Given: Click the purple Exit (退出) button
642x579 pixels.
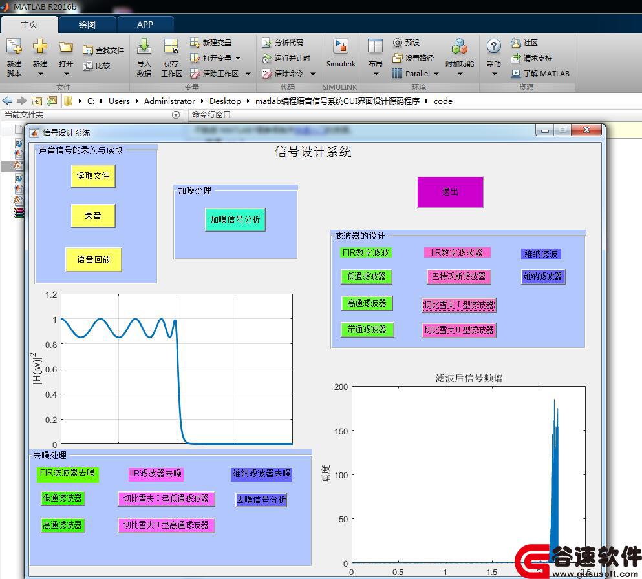Looking at the screenshot, I should pos(451,192).
